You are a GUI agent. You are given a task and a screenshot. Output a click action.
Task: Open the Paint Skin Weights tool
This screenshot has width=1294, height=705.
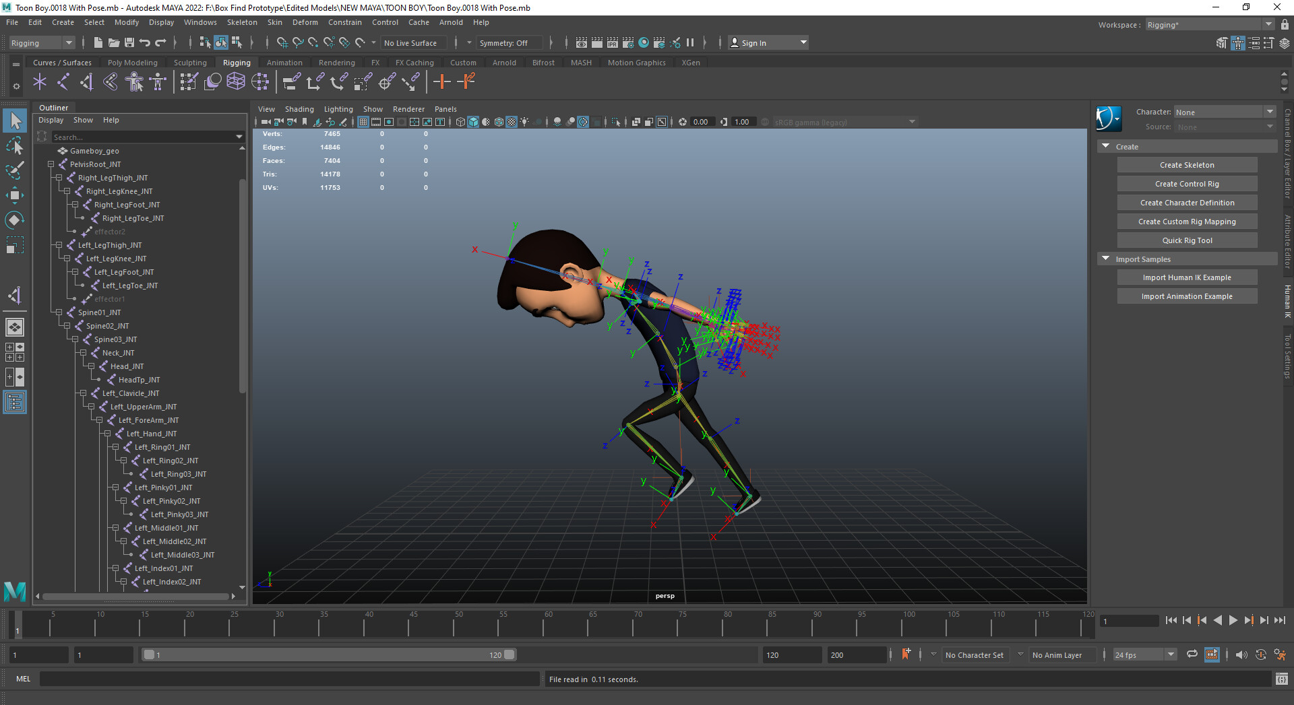[x=189, y=81]
